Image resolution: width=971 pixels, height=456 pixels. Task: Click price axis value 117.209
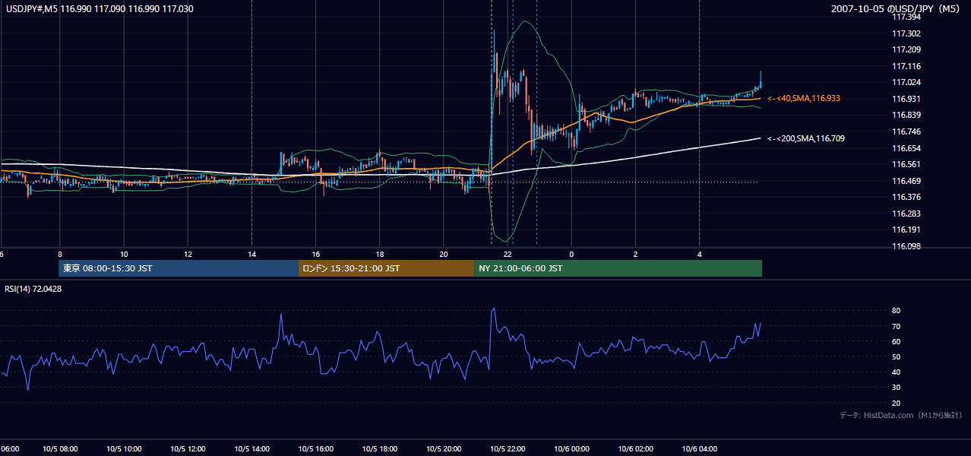pos(906,49)
